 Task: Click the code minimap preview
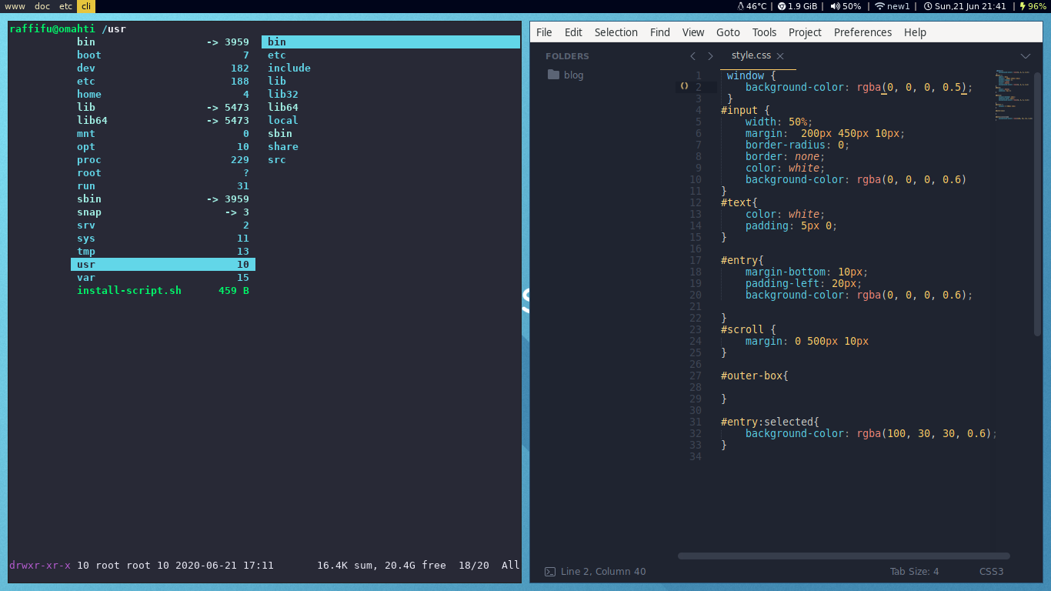pos(1013,95)
